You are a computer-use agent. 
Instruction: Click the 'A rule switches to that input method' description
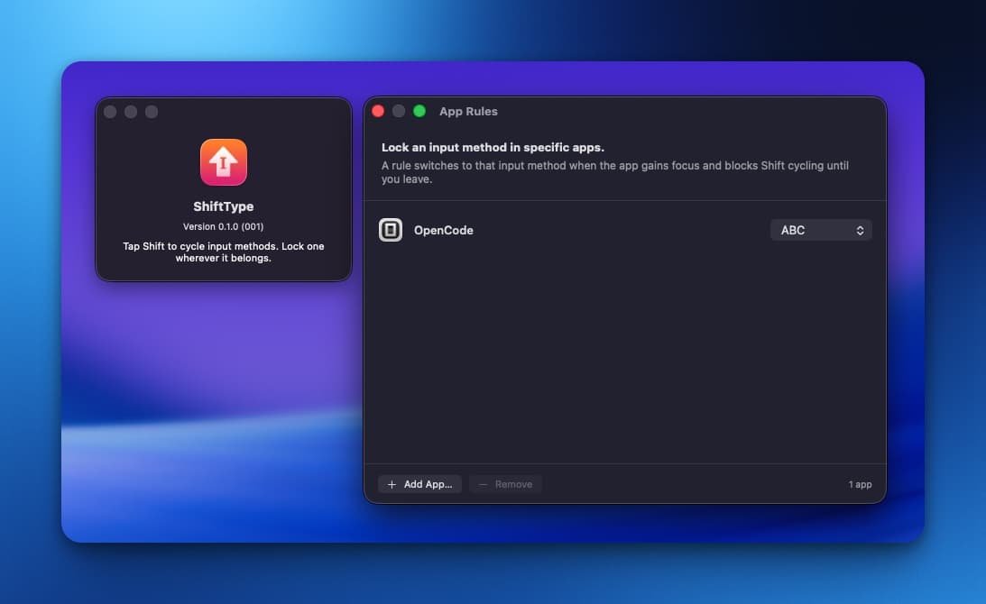(x=615, y=172)
